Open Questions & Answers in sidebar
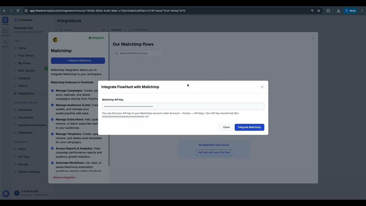Screen dimensions: 366x206 32,125
